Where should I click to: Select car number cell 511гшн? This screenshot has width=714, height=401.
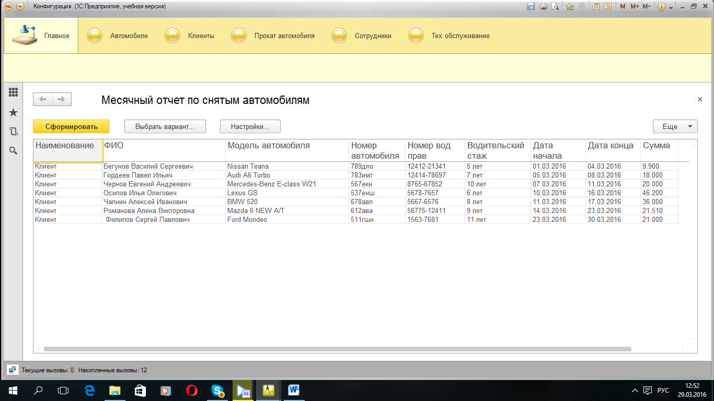pos(377,219)
